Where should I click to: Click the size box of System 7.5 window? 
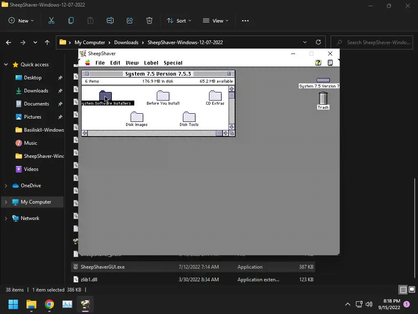(232, 133)
